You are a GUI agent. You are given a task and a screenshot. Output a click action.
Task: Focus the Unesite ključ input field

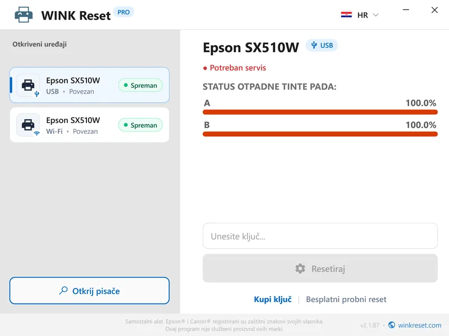pos(320,236)
